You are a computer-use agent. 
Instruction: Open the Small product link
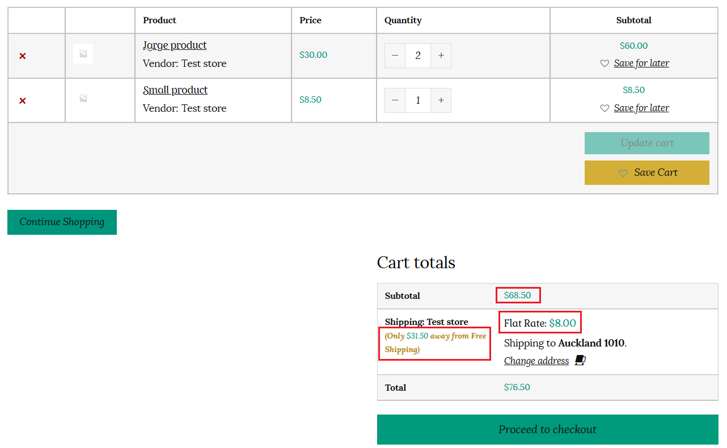(175, 90)
